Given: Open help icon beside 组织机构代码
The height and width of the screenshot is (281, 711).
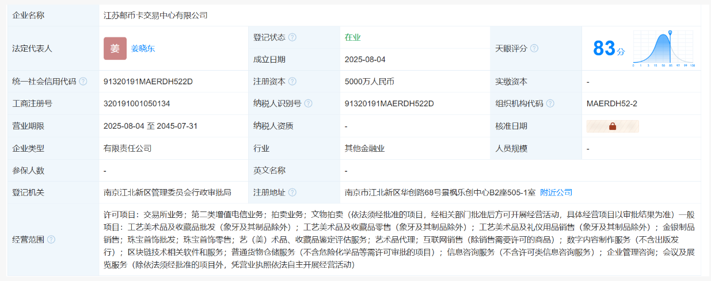Looking at the screenshot, I should point(550,104).
